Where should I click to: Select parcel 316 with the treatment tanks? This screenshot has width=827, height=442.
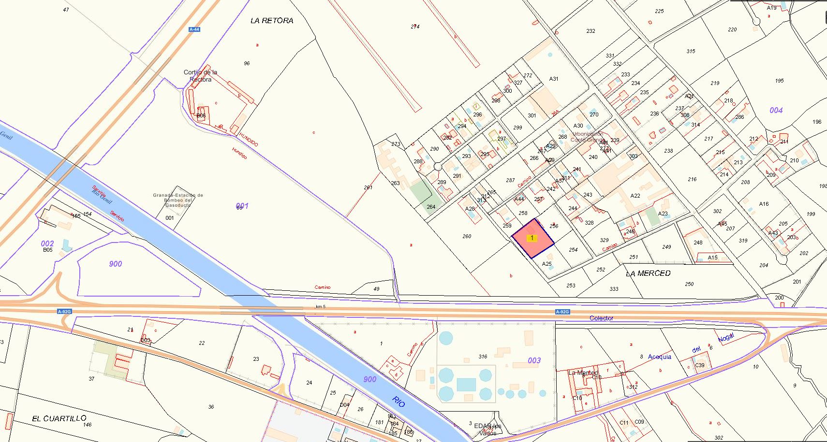click(x=483, y=356)
